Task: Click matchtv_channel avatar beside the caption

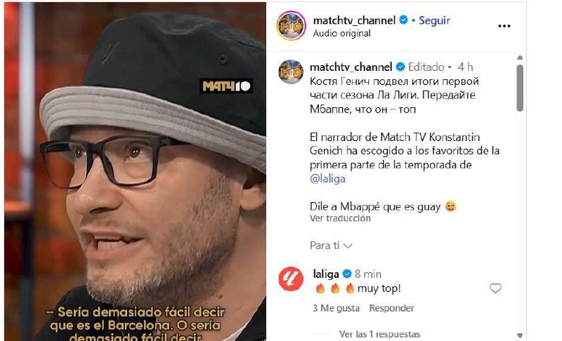Action: tap(291, 72)
